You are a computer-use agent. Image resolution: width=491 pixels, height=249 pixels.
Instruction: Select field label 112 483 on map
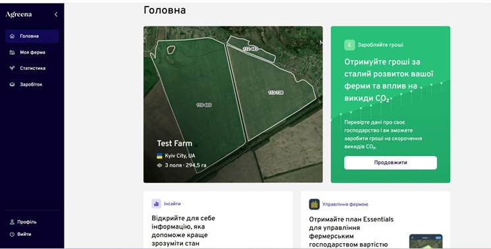[250, 49]
